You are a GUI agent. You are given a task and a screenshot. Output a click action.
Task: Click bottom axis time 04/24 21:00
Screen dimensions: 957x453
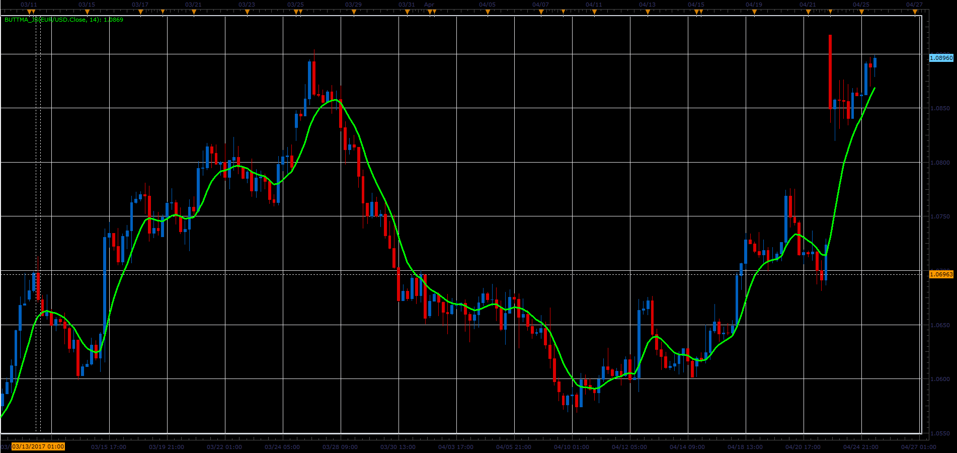tap(861, 447)
